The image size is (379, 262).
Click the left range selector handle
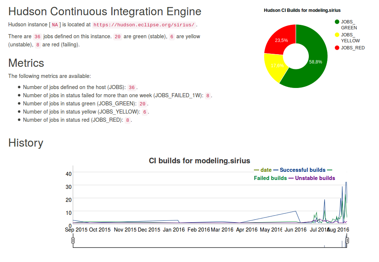pos(73,240)
